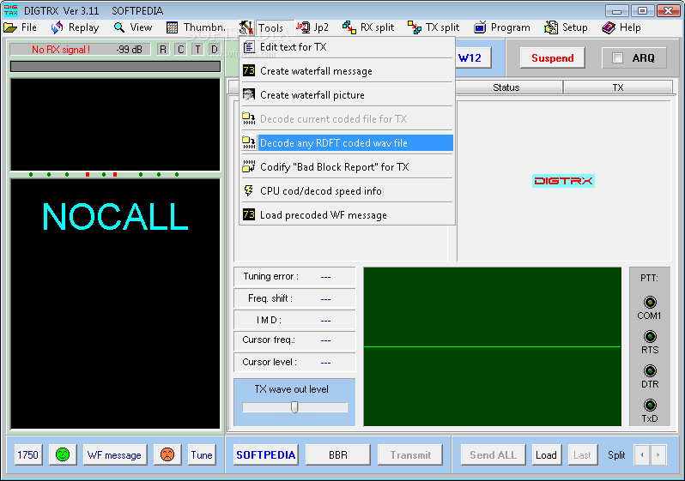
Task: Click the Tune button
Action: pos(202,454)
